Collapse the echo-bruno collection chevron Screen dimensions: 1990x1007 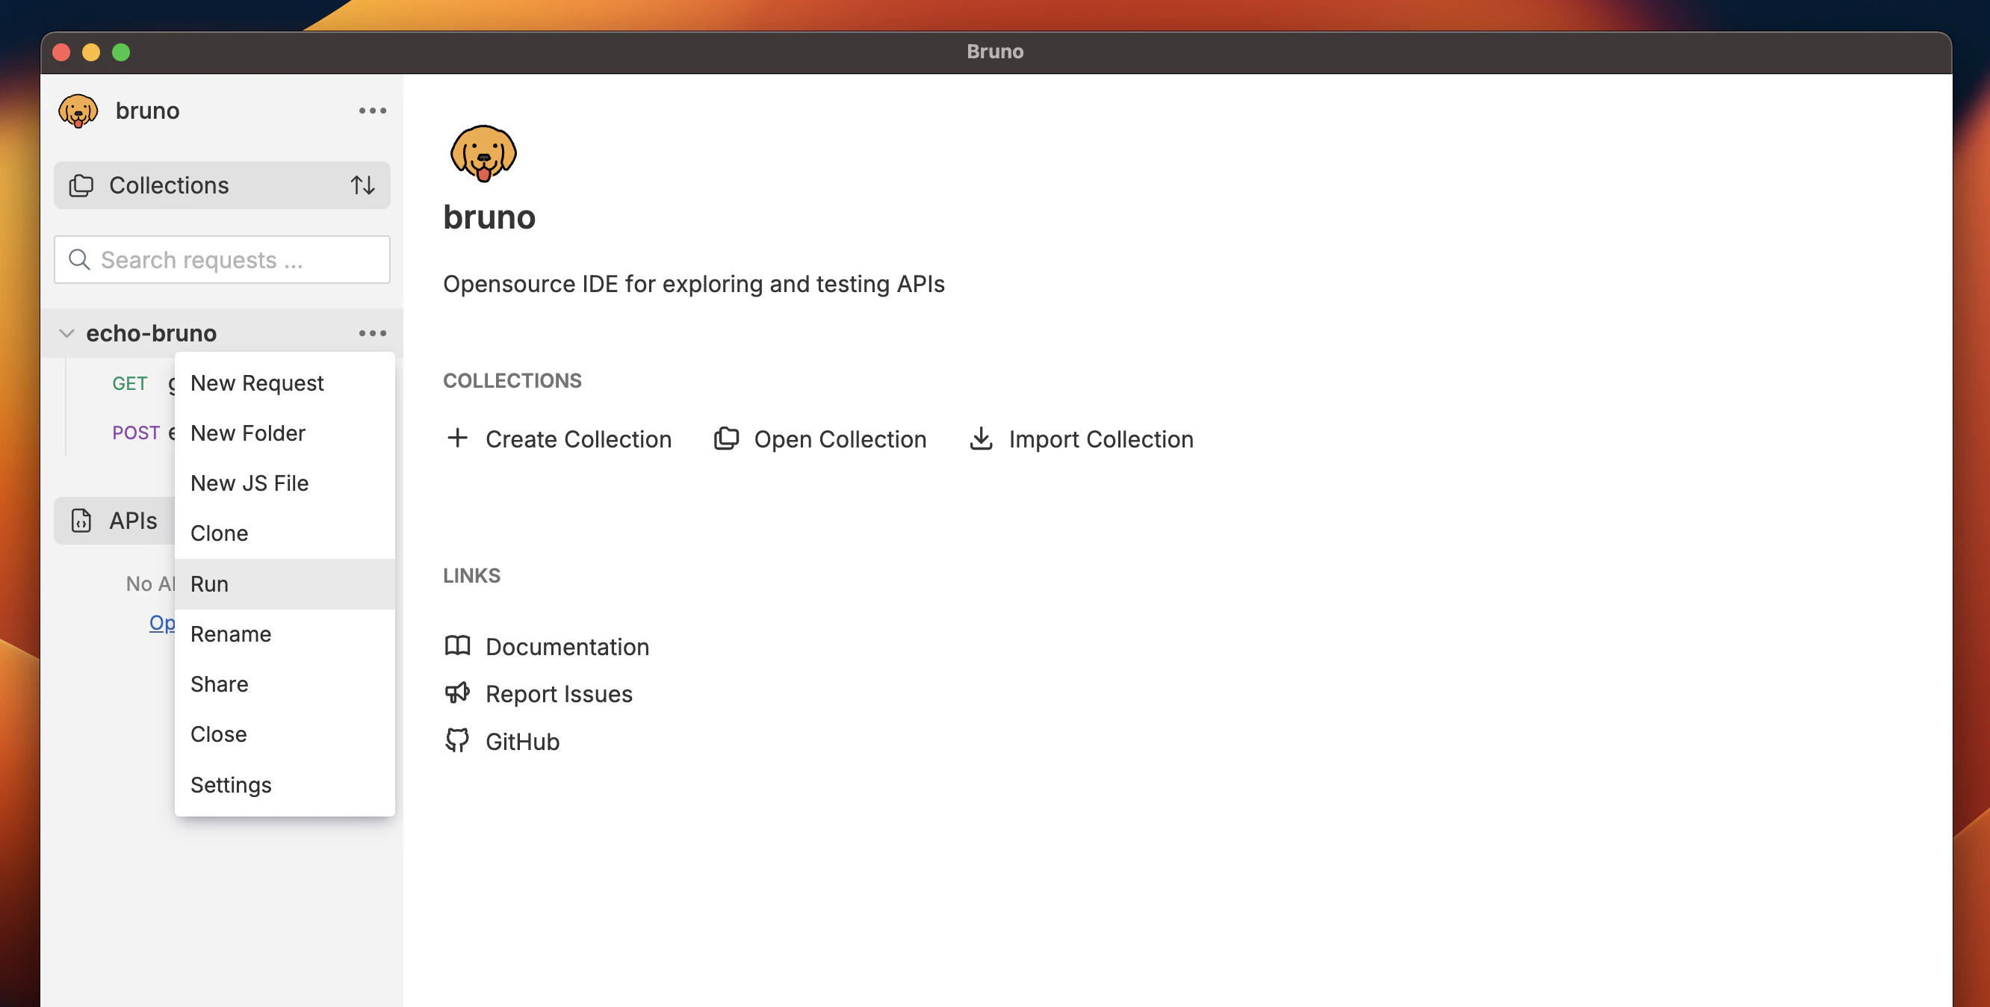tap(66, 333)
